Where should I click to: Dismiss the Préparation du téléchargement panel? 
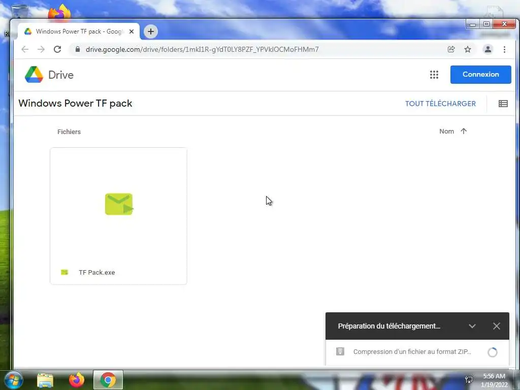click(497, 326)
